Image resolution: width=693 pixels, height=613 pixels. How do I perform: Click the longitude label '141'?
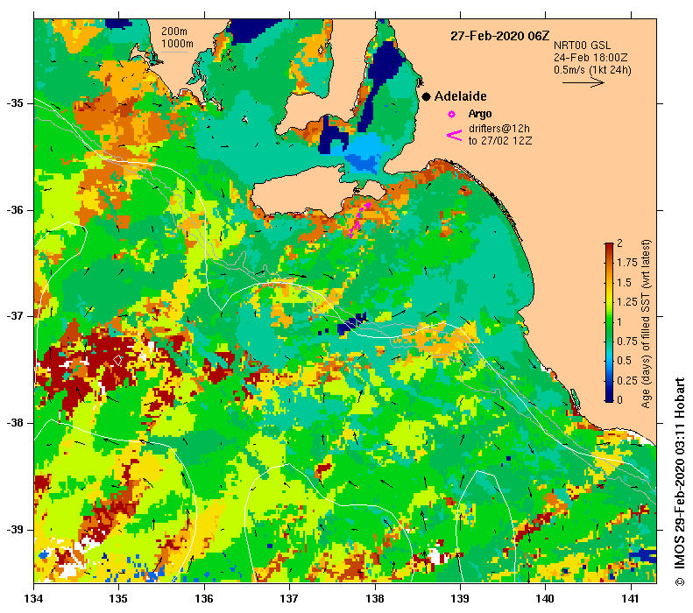(x=630, y=598)
